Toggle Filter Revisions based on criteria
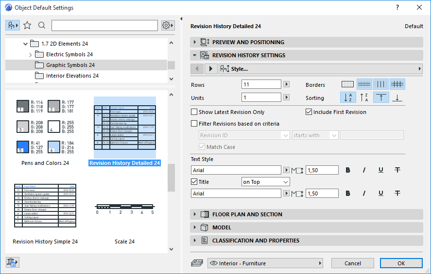Image resolution: width=431 pixels, height=274 pixels. (x=194, y=124)
